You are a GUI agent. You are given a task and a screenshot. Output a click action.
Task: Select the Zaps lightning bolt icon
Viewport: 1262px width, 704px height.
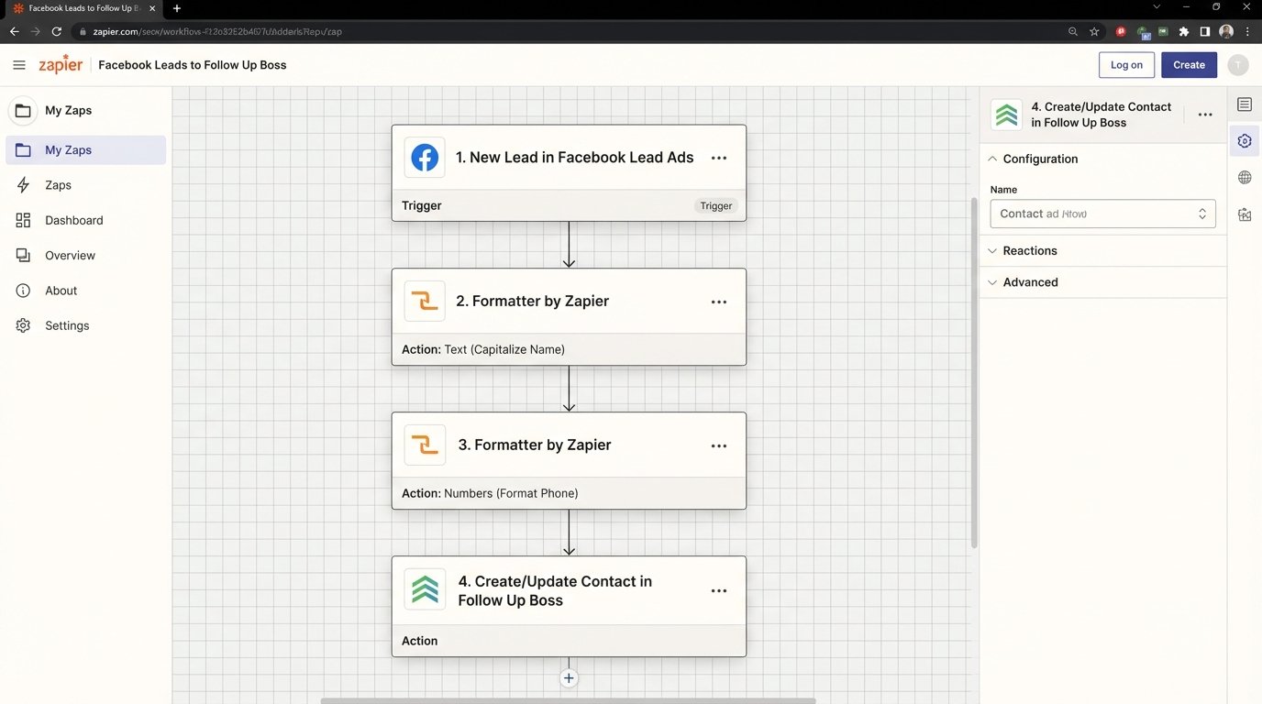tap(23, 184)
